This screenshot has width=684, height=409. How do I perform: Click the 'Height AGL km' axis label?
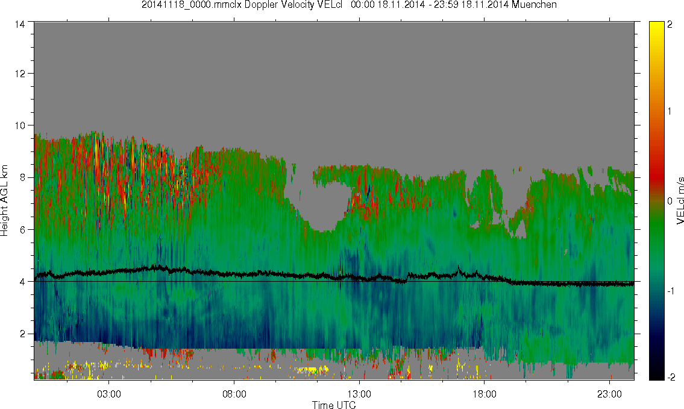(x=4, y=200)
